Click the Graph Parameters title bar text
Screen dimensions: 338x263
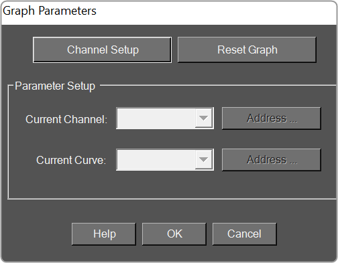pos(50,11)
